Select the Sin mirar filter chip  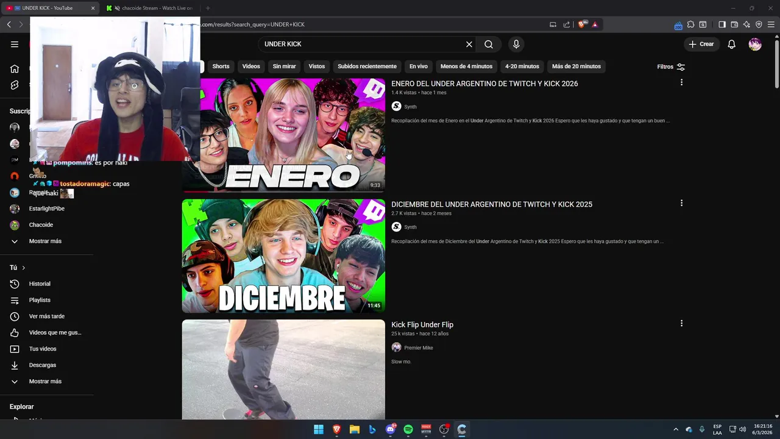click(284, 66)
